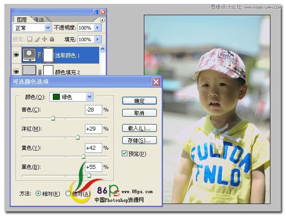Click the 洋红 slider handle
286x217 pixels.
coord(78,137)
